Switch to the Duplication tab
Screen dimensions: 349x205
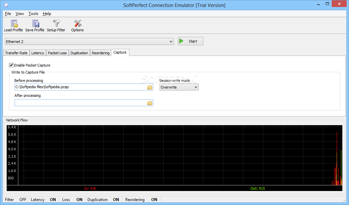[x=79, y=53]
